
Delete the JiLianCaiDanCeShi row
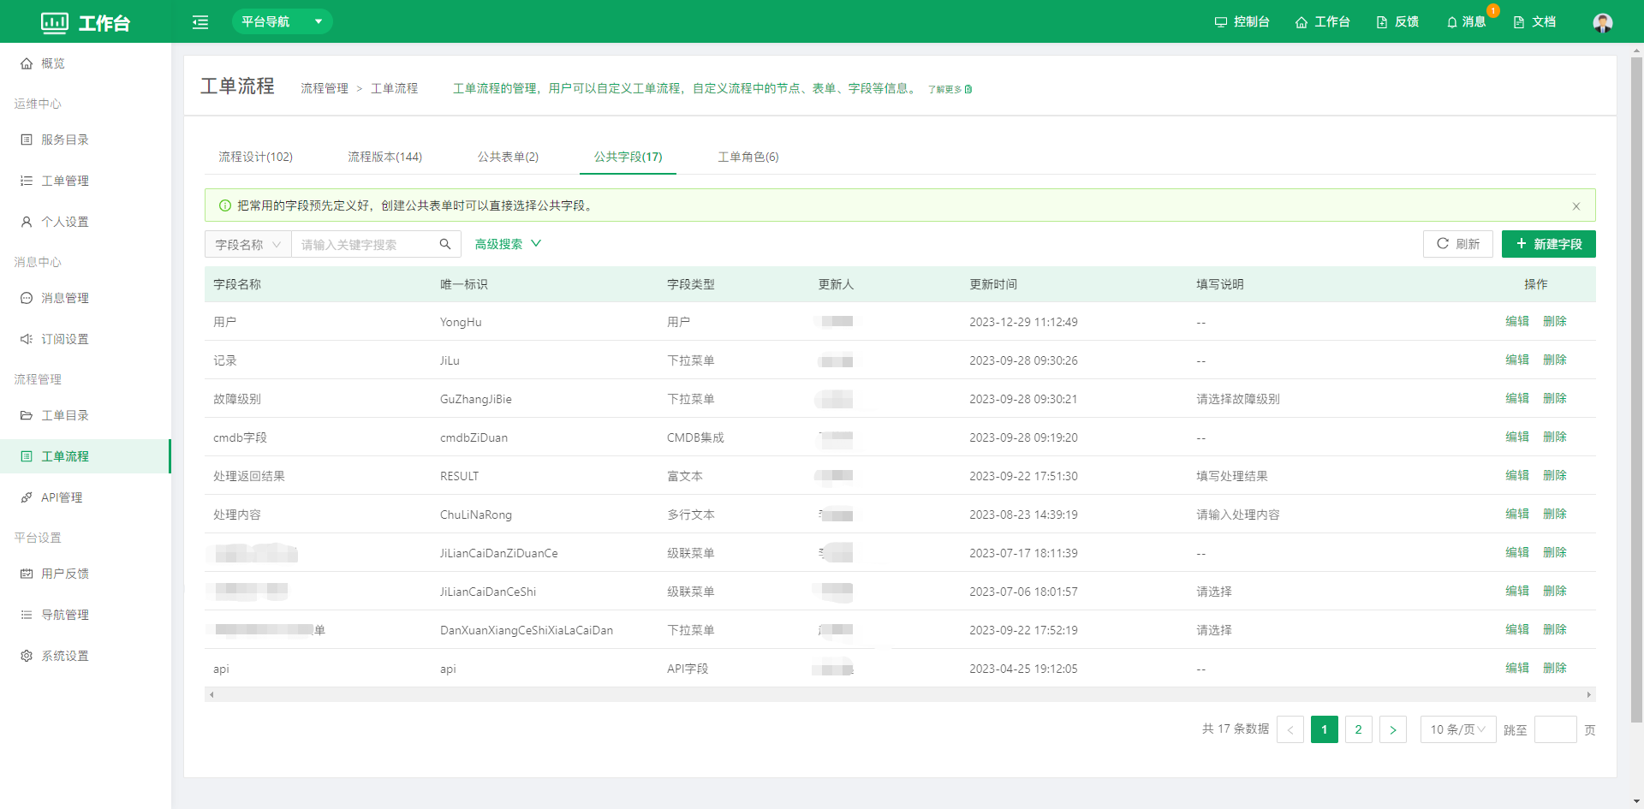coord(1555,591)
